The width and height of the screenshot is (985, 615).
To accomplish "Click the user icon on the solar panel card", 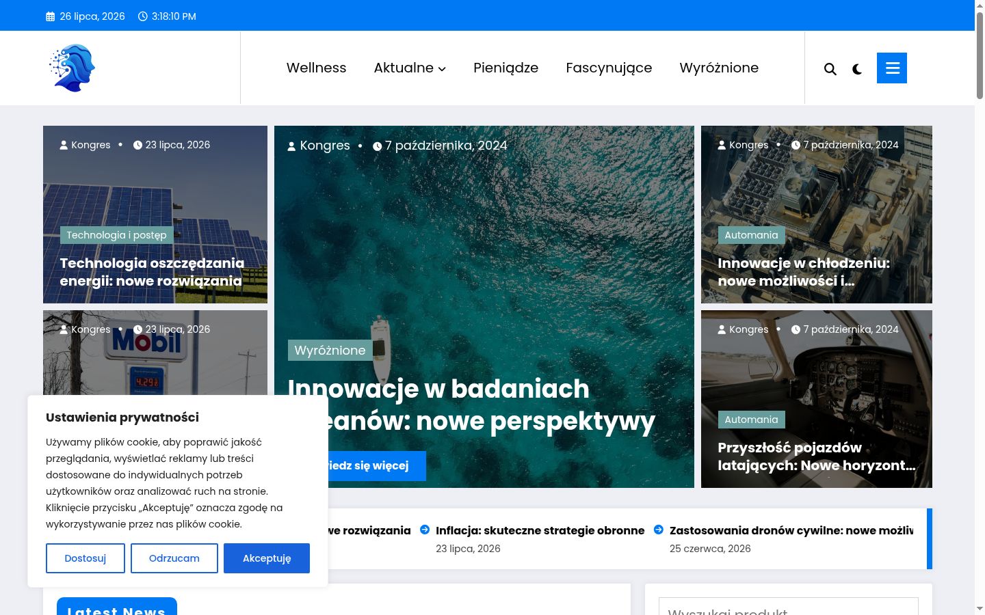I will [64, 145].
